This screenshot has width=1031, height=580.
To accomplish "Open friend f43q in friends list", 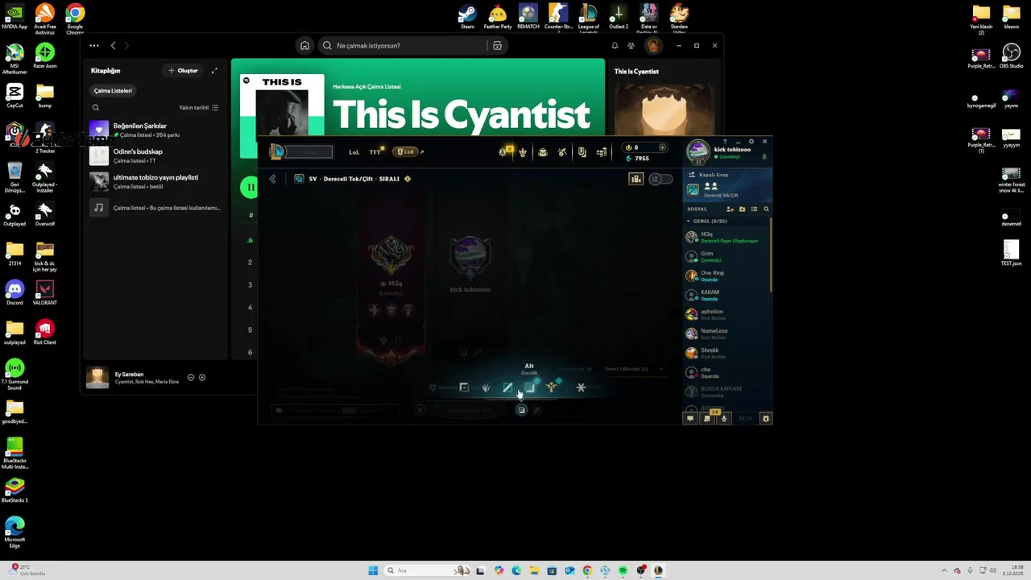I will click(727, 237).
